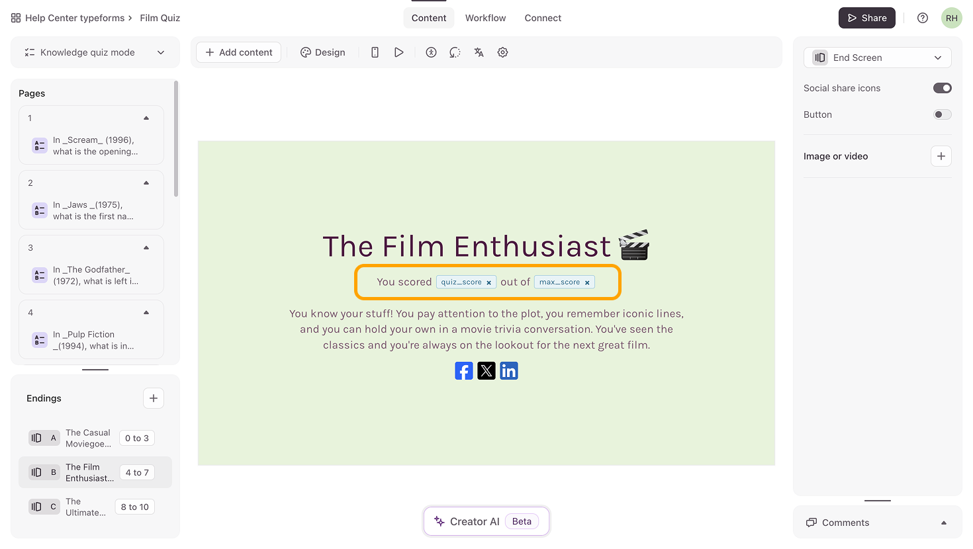Click the Share button
Screen dimensions: 973x549
[866, 18]
